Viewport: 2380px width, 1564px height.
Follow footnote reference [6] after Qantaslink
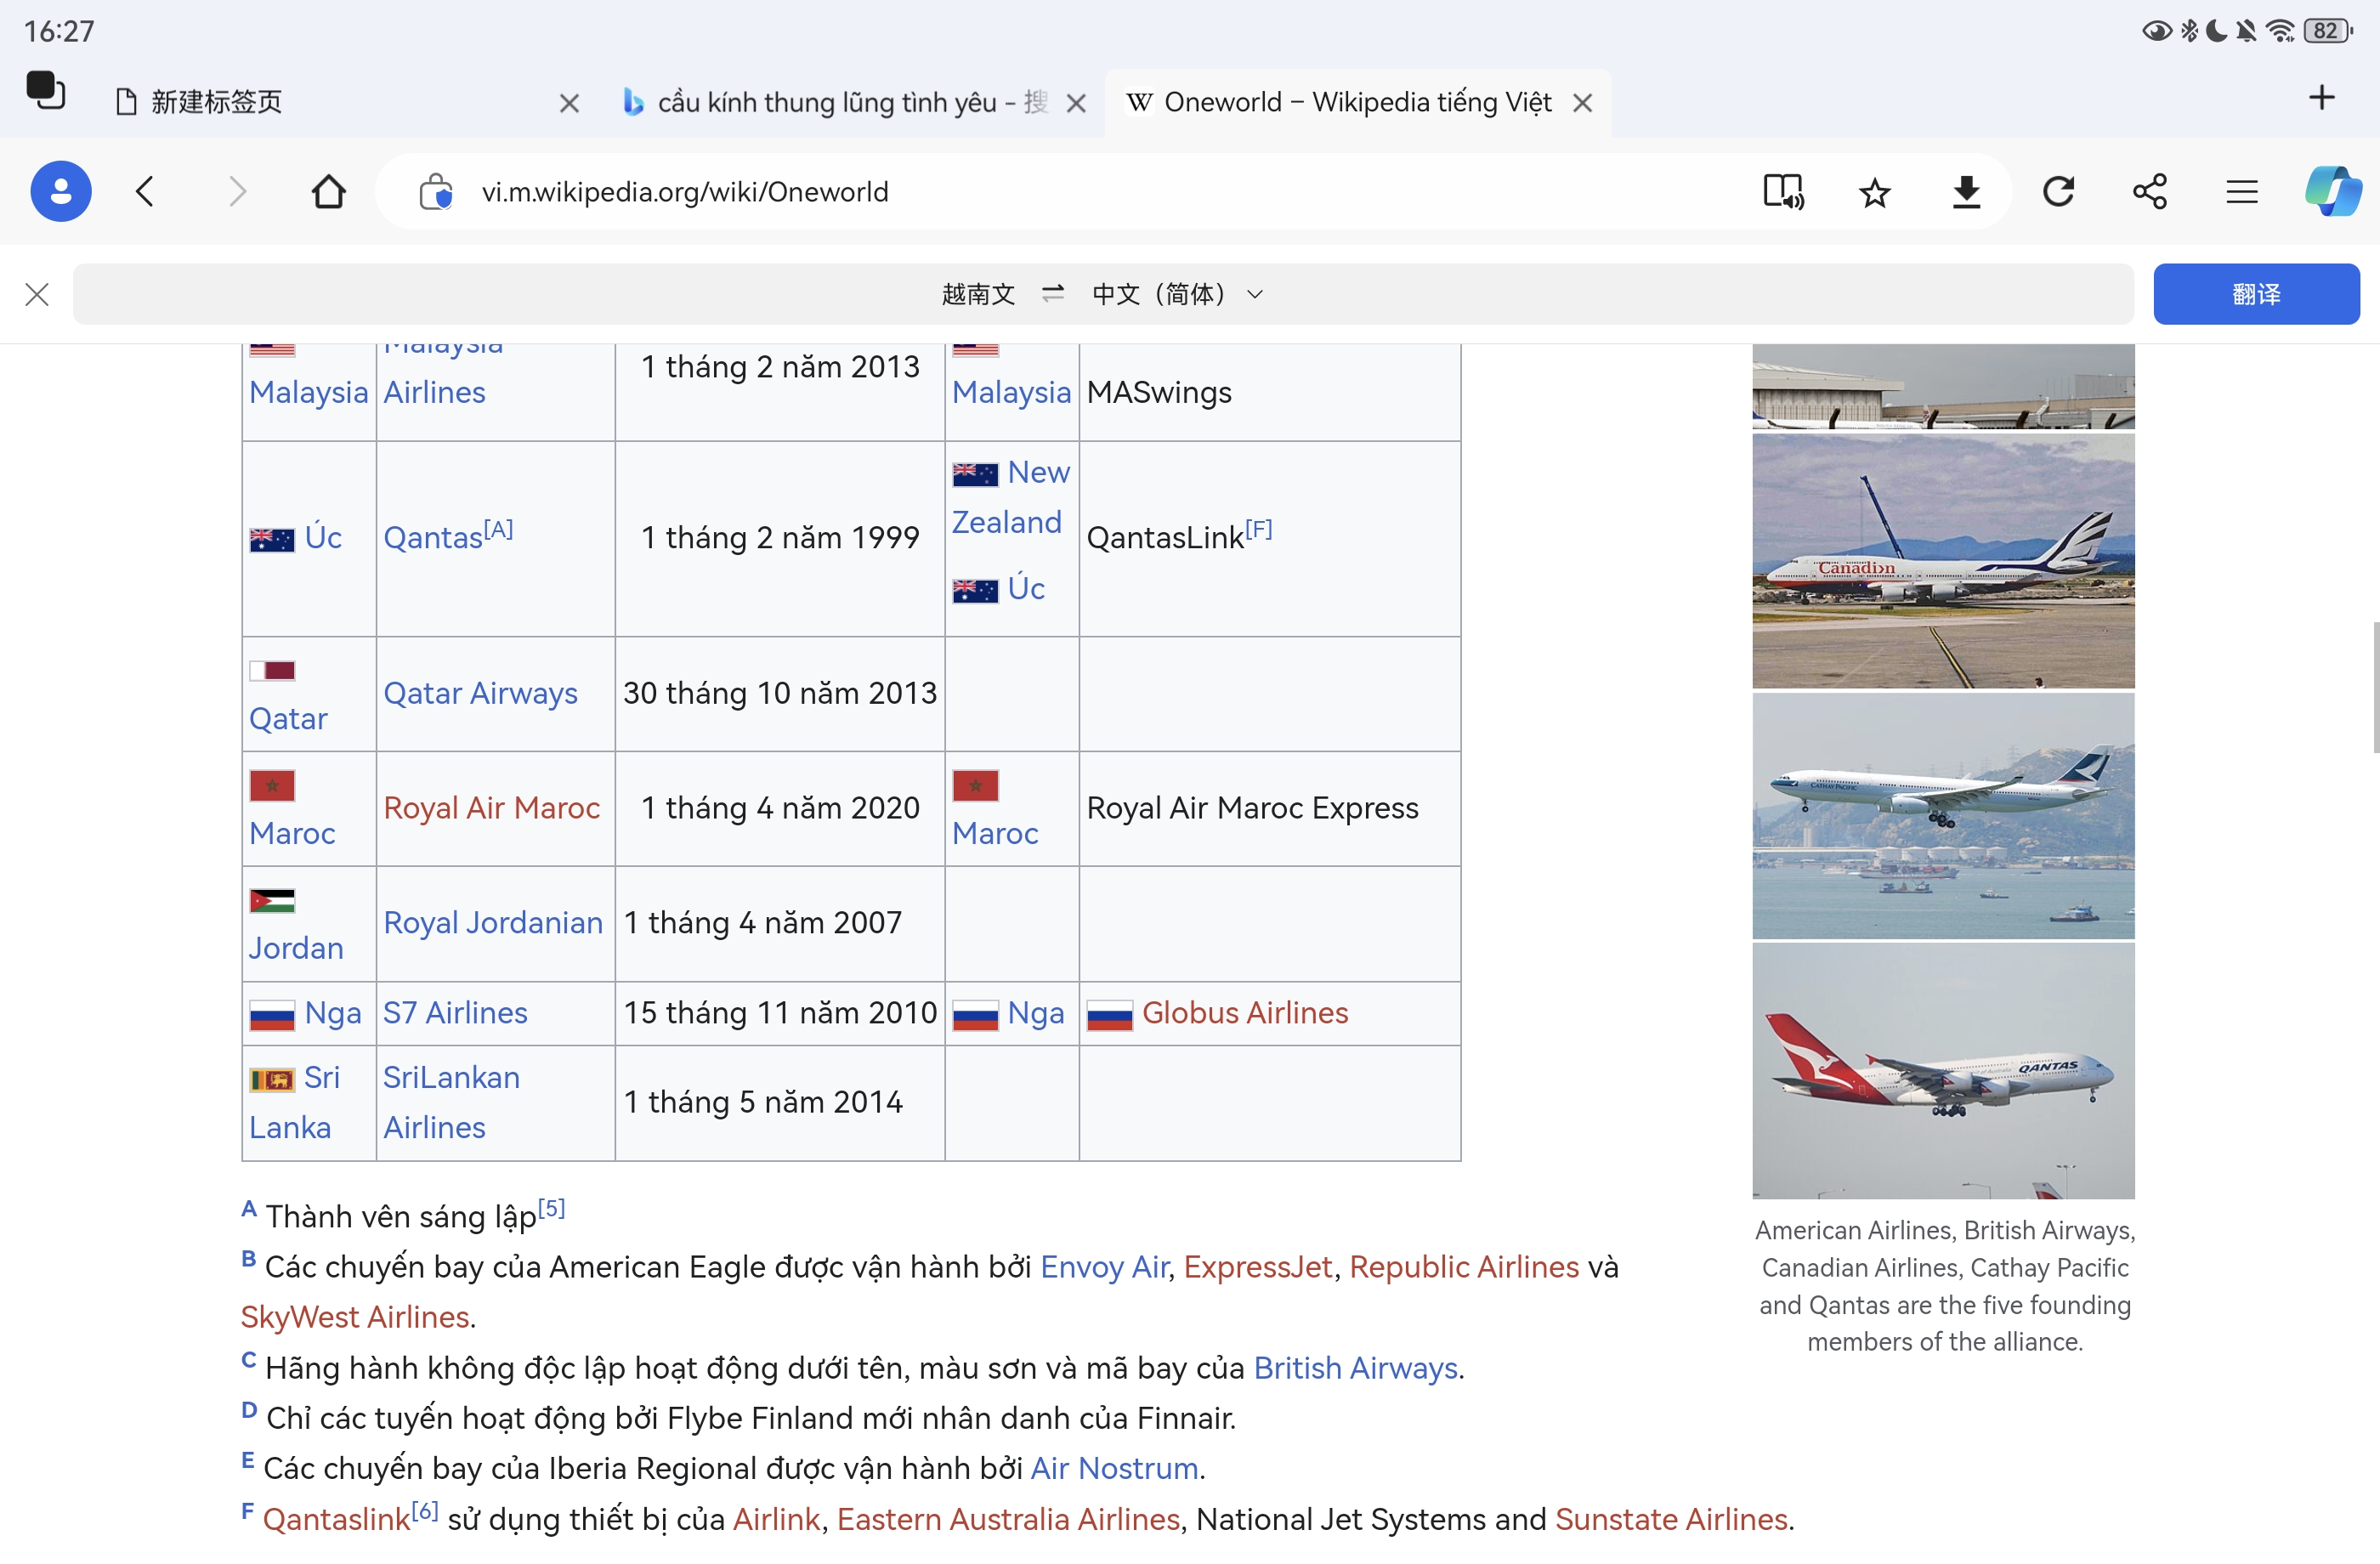pos(425,1510)
